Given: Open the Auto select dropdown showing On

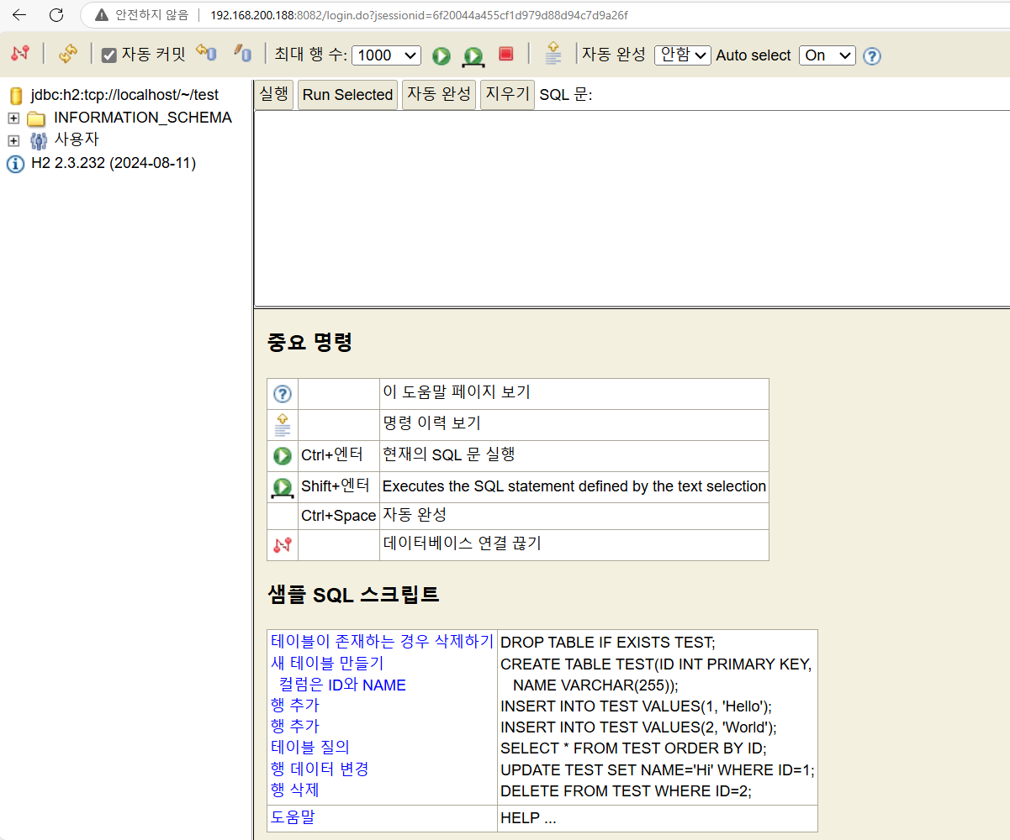Looking at the screenshot, I should (x=827, y=55).
